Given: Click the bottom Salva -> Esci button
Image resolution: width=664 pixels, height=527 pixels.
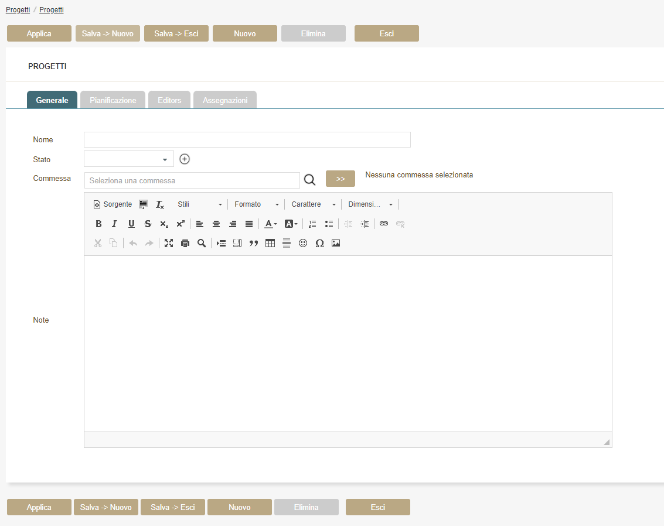Looking at the screenshot, I should [173, 507].
